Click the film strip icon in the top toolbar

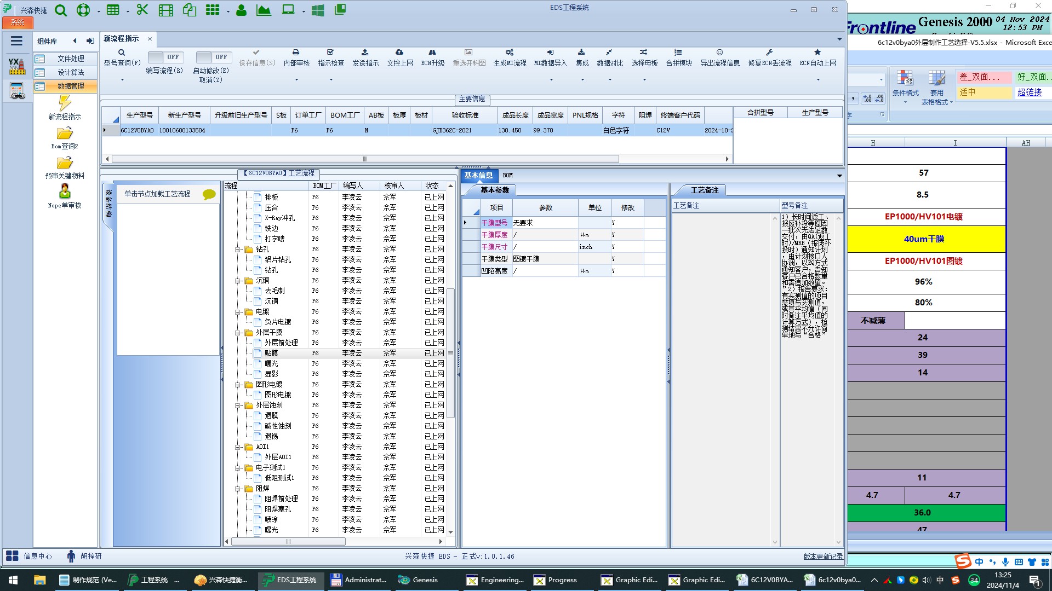tap(165, 10)
